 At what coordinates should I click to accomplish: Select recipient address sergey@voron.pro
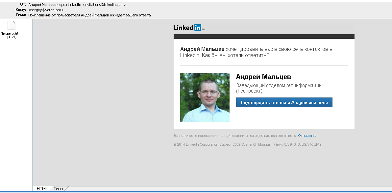[x=46, y=10]
